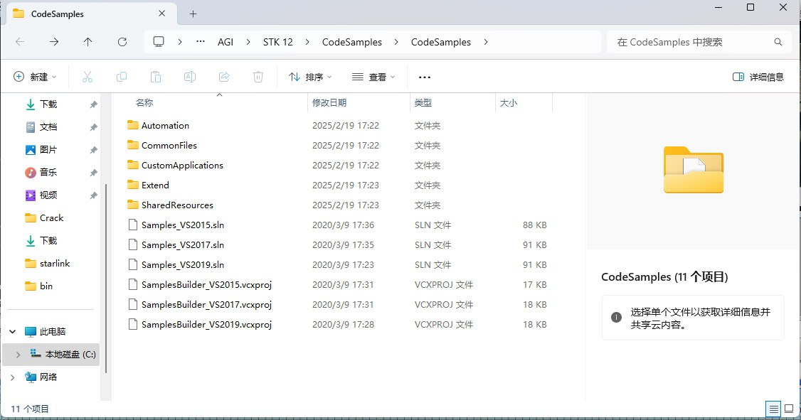
Task: Click the Cut scissors icon
Action: (87, 77)
